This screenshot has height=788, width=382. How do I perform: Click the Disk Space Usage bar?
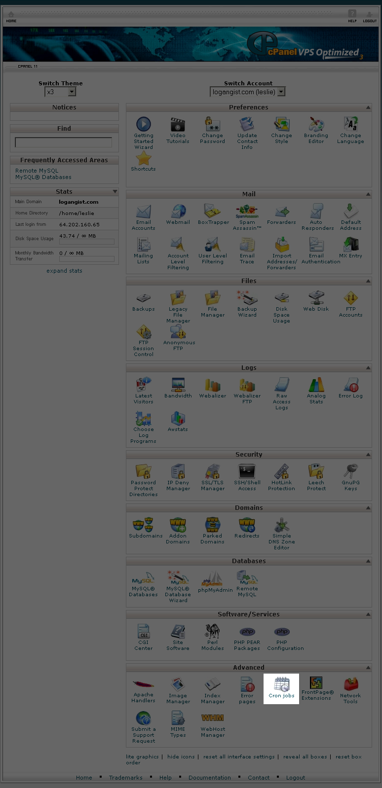pyautogui.click(x=87, y=242)
